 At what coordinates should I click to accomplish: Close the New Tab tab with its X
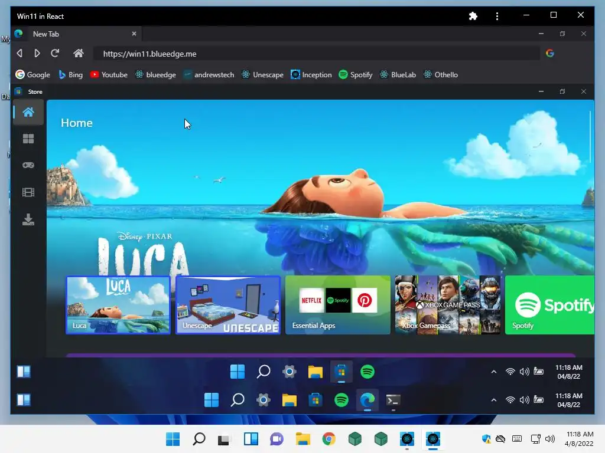coord(134,34)
